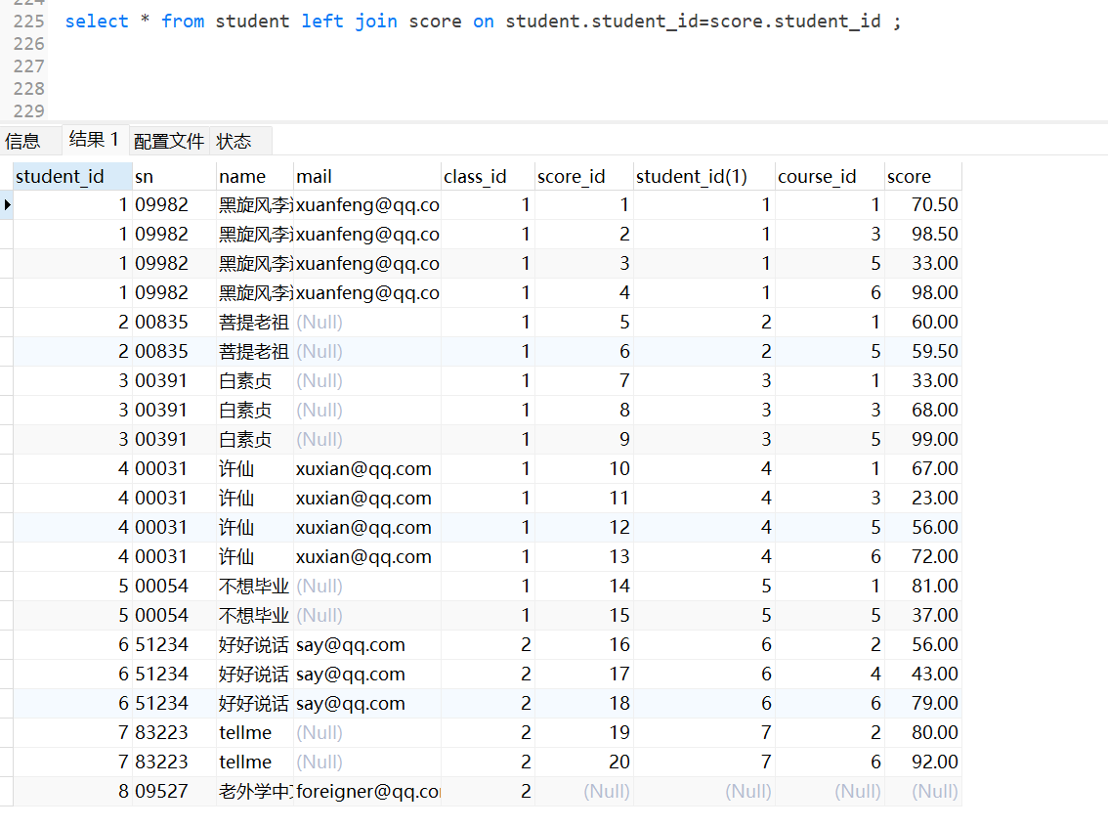Select the score cell 99.00

click(x=923, y=439)
